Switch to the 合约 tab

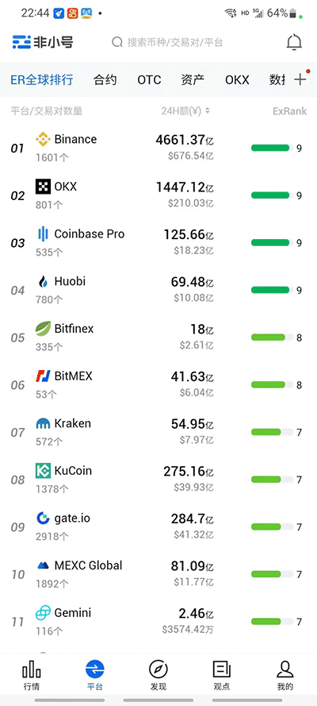[x=105, y=80]
